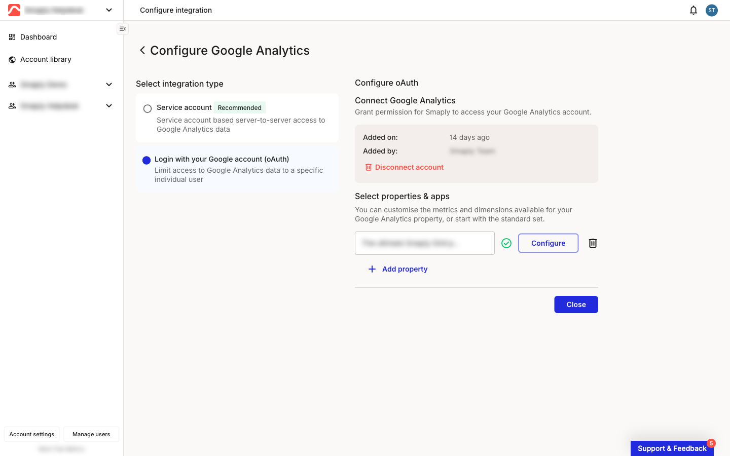
Task: Click the property name input field
Action: [425, 243]
